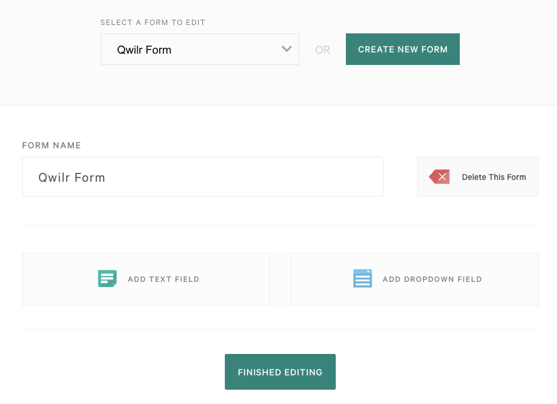Add a dropdown field to the form
This screenshot has height=404, width=557.
coord(414,279)
